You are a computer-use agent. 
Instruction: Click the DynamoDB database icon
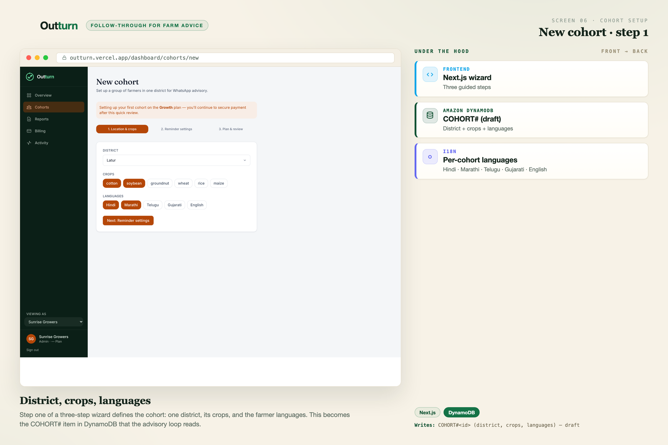coord(430,115)
